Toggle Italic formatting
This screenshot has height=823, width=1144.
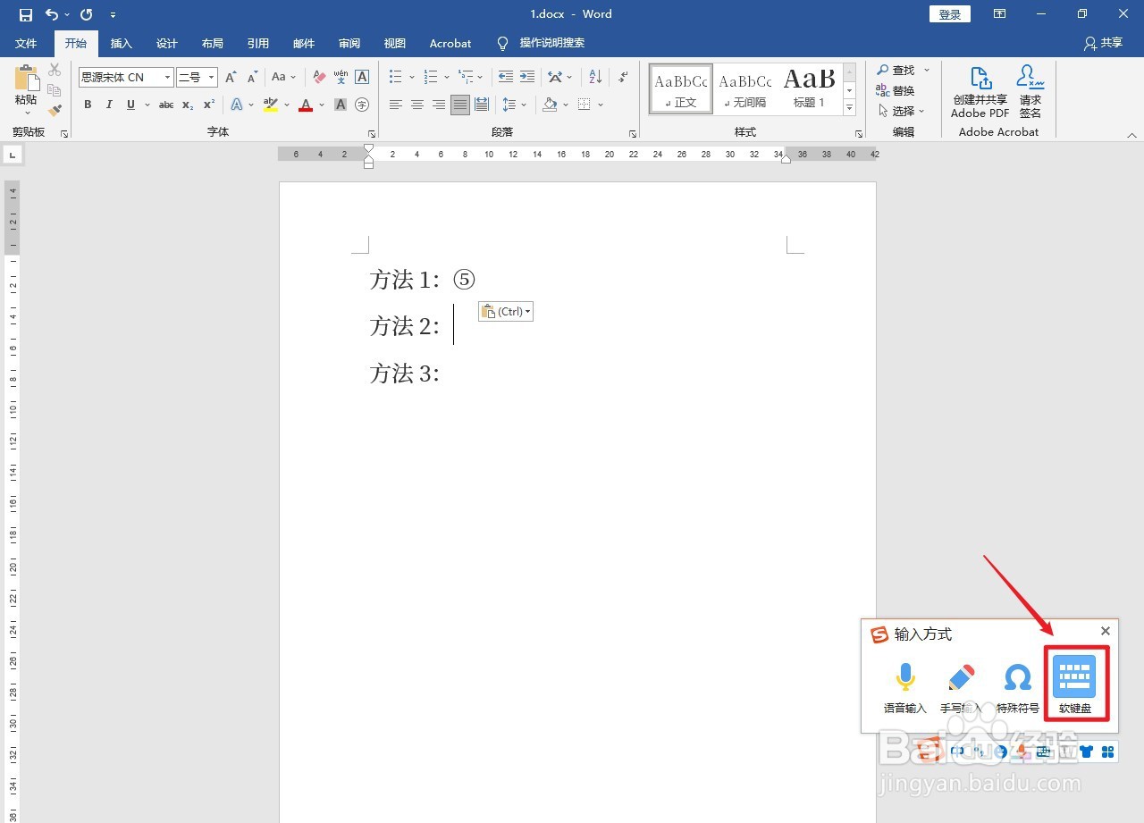pos(109,105)
